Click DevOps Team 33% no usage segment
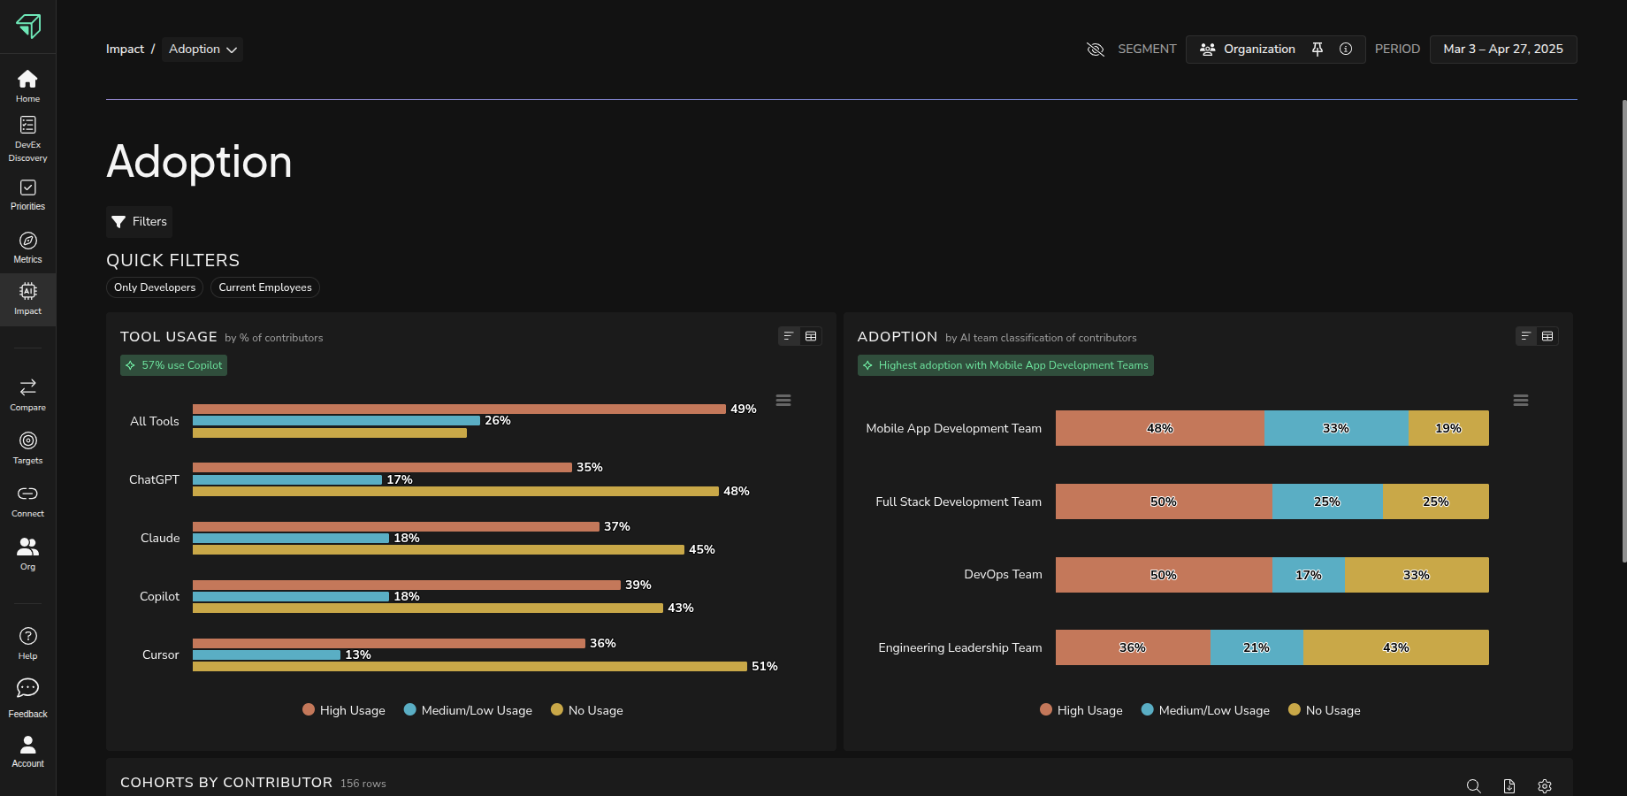 click(1417, 575)
